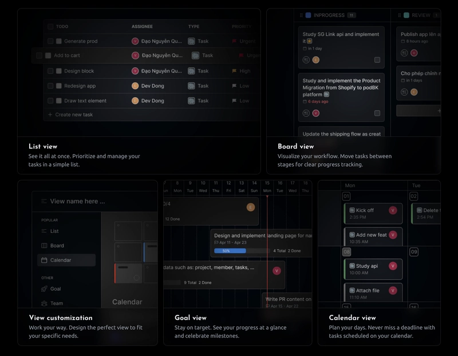
Task: Click the drag handle beside INPROGRESS header
Action: coord(301,15)
